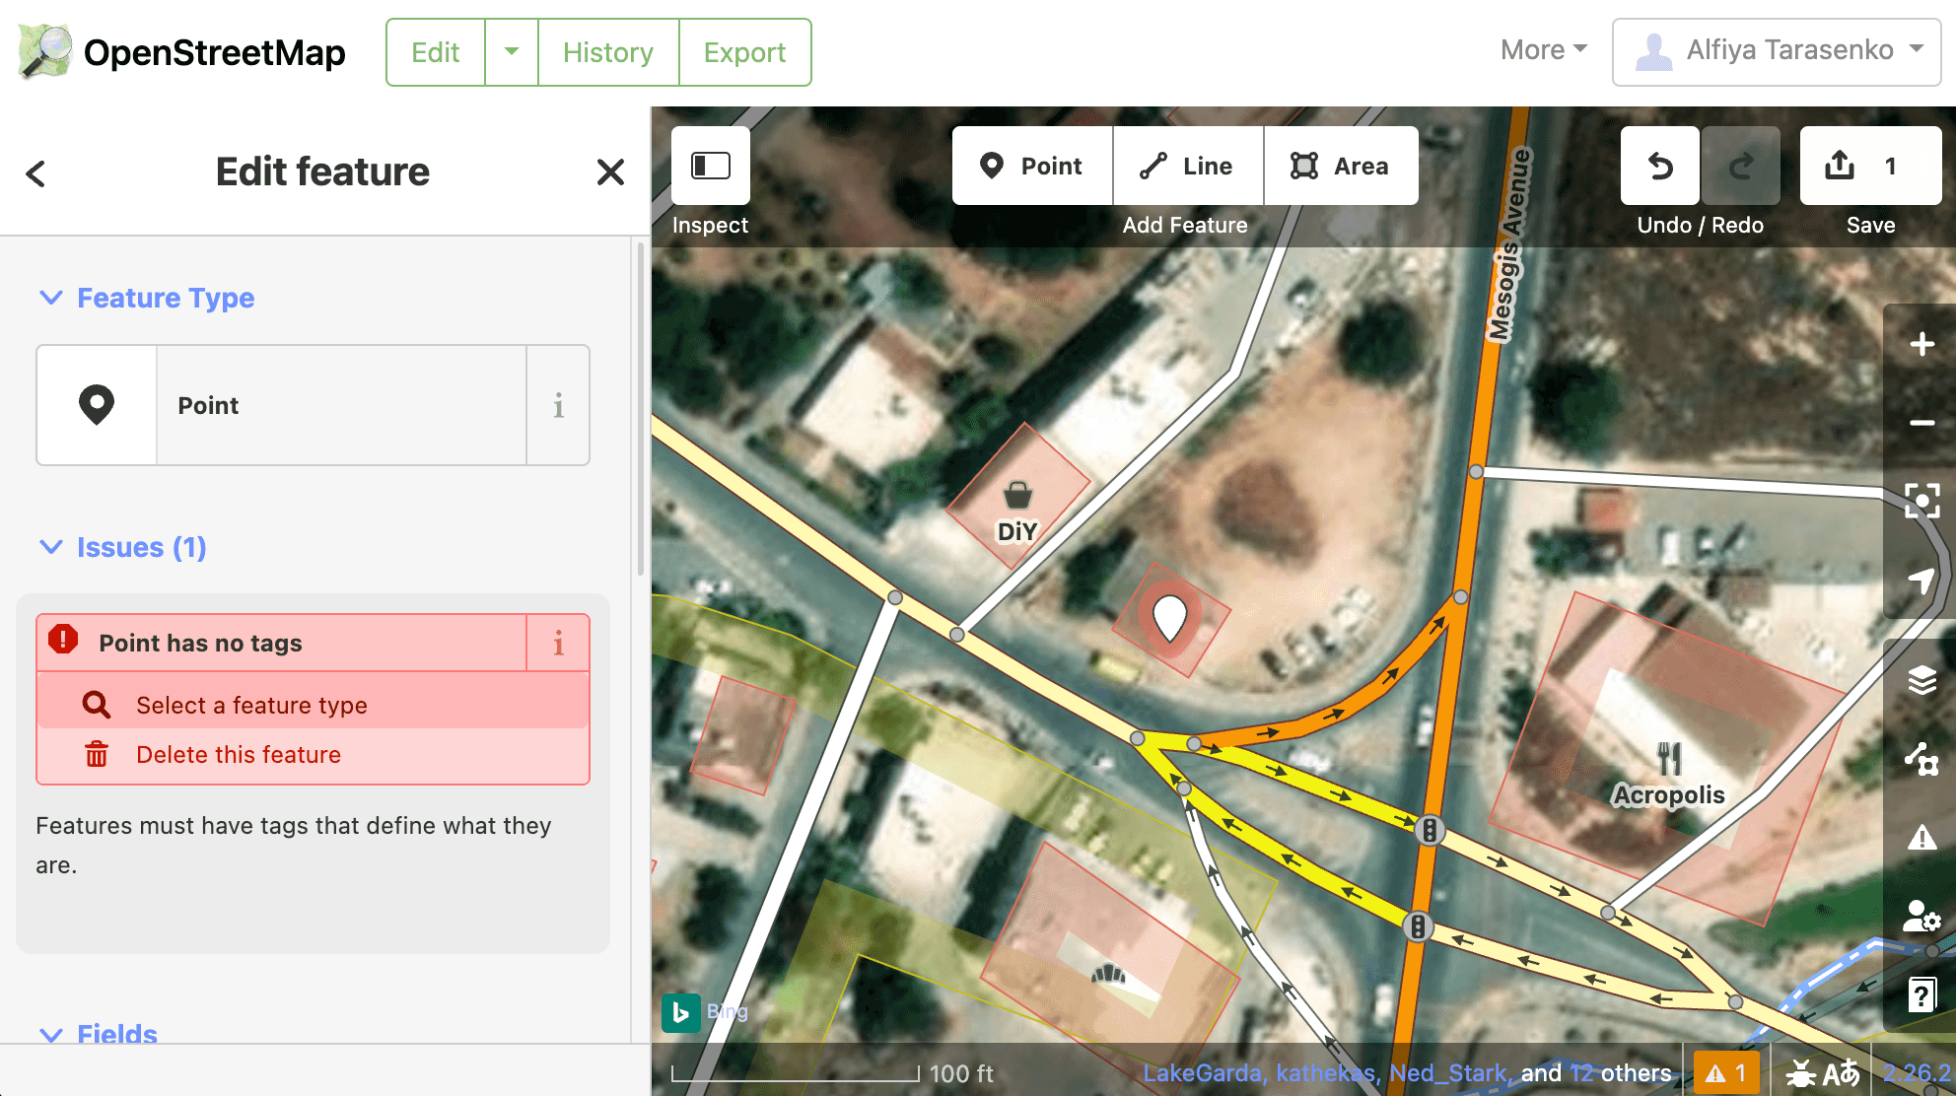Click the 2.26.2 version link
Image resolution: width=1956 pixels, height=1096 pixels.
1919,1073
